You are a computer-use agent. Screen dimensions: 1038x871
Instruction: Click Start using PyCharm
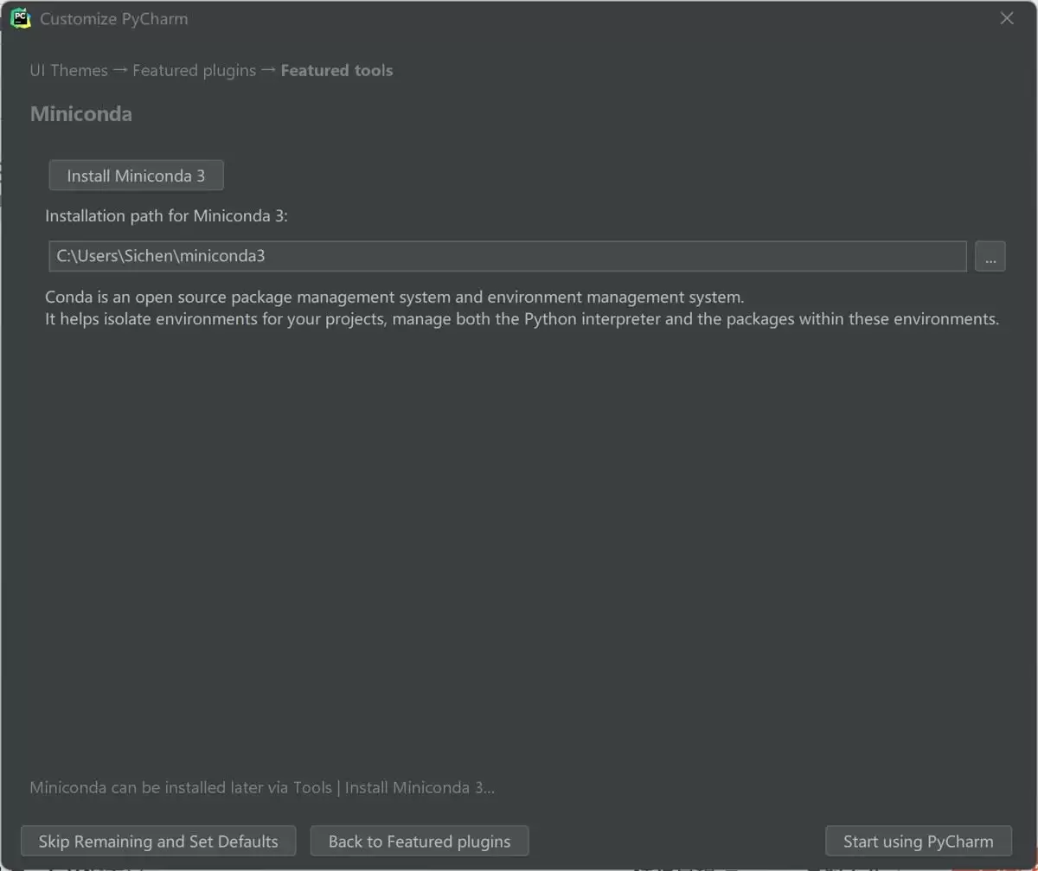[919, 841]
